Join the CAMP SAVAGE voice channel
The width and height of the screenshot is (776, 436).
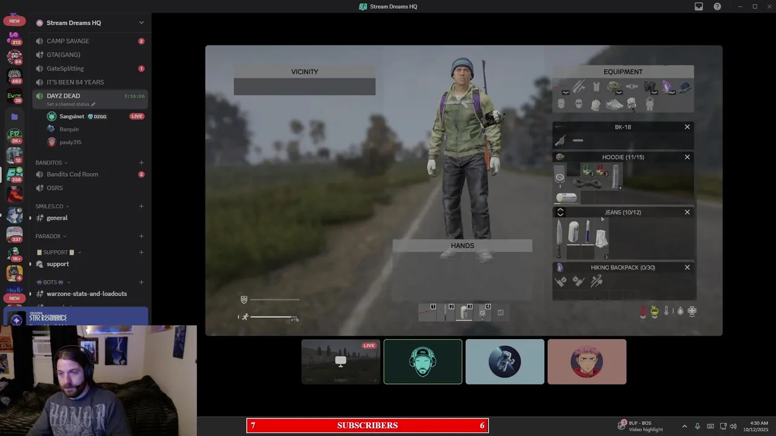point(90,41)
